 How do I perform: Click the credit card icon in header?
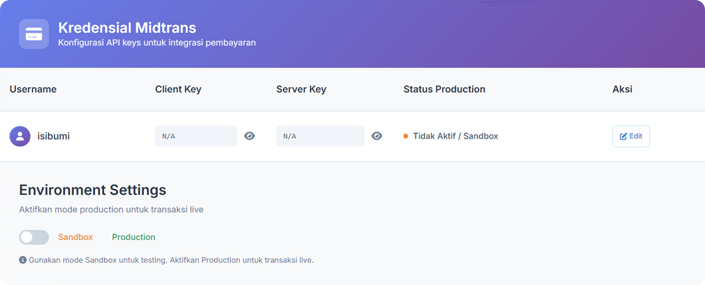coord(34,34)
